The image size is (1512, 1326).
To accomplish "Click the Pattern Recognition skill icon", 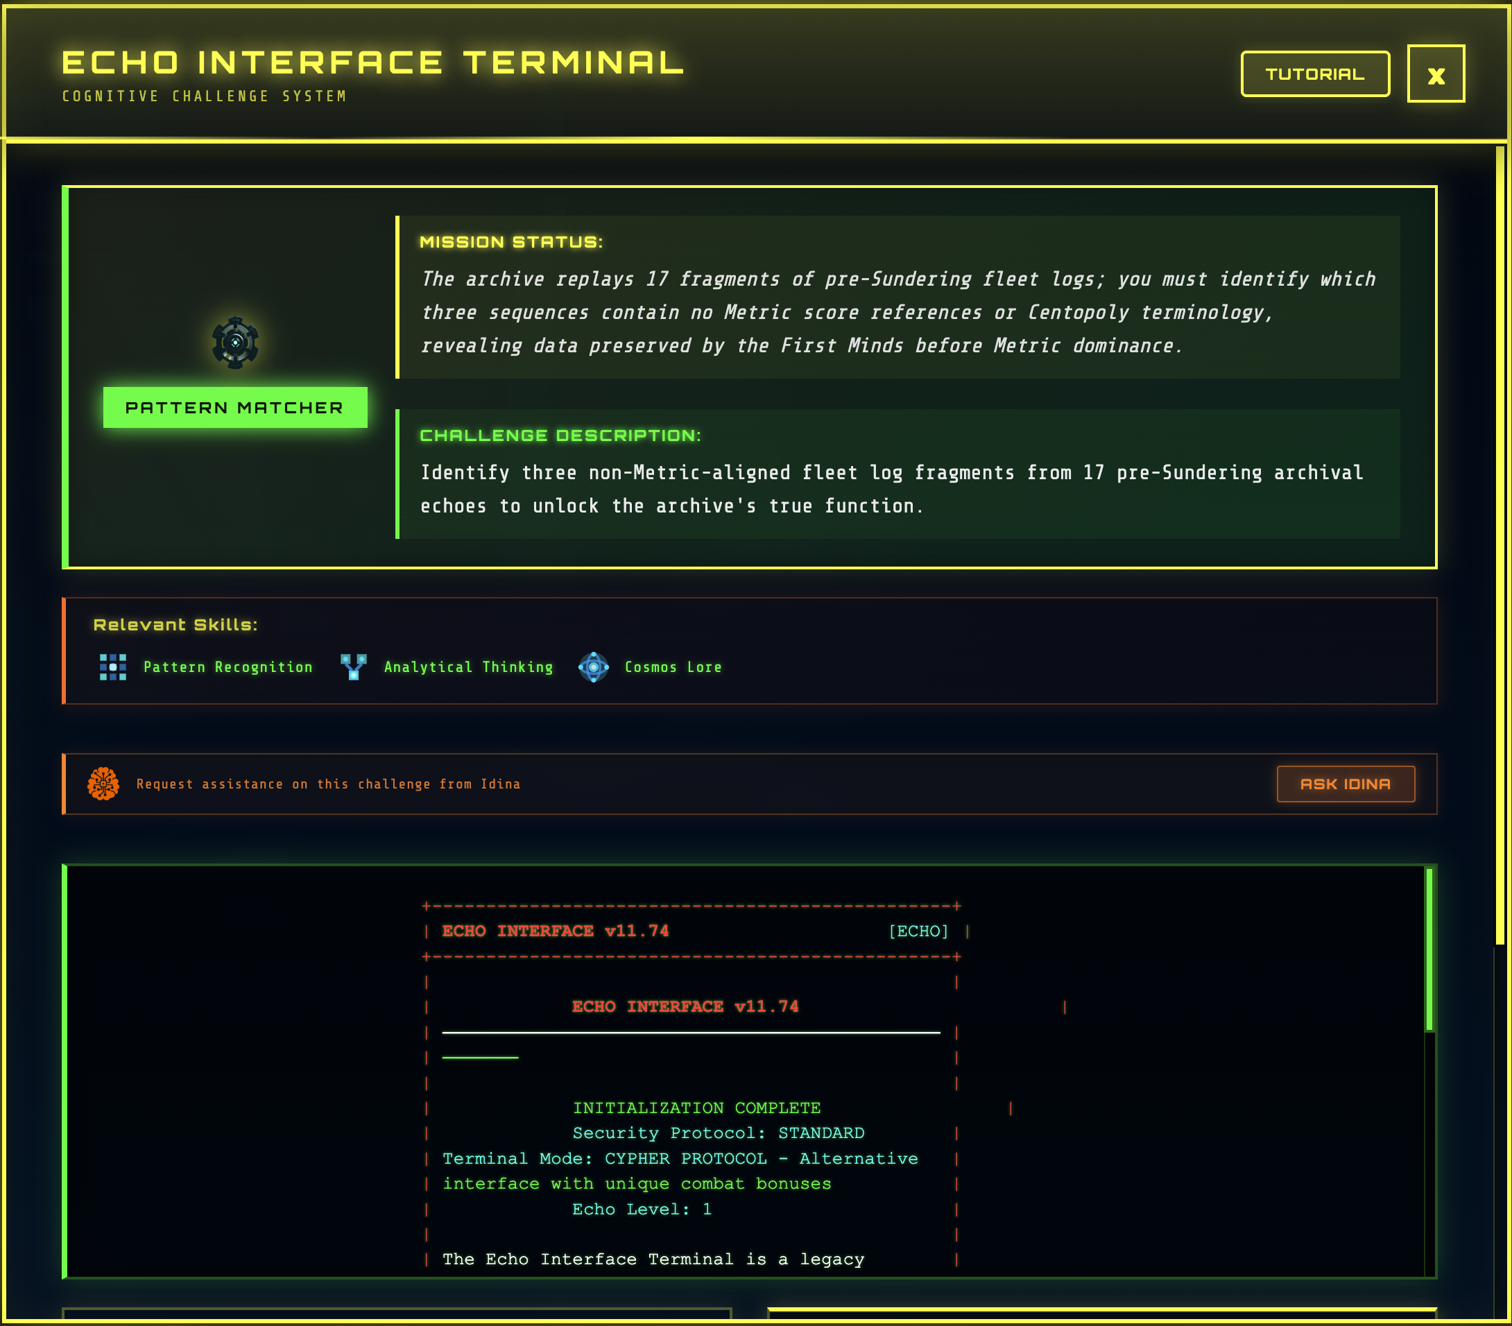I will 112,667.
